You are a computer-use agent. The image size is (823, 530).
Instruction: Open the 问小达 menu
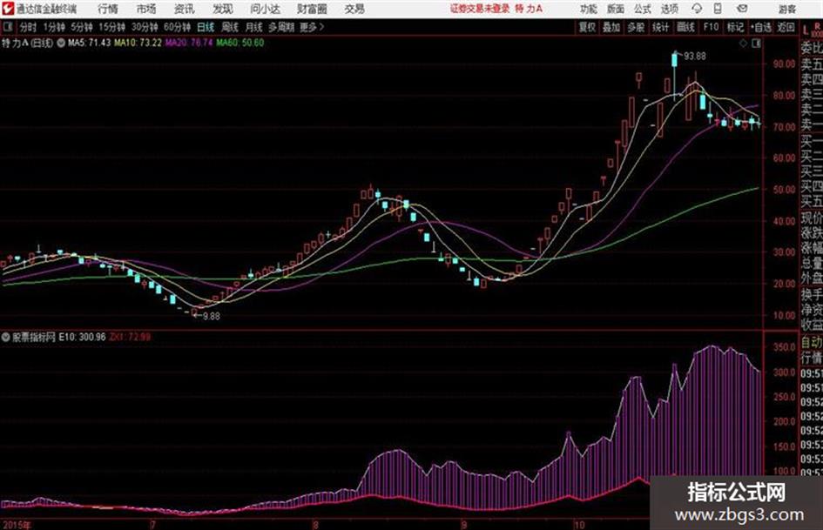(265, 9)
